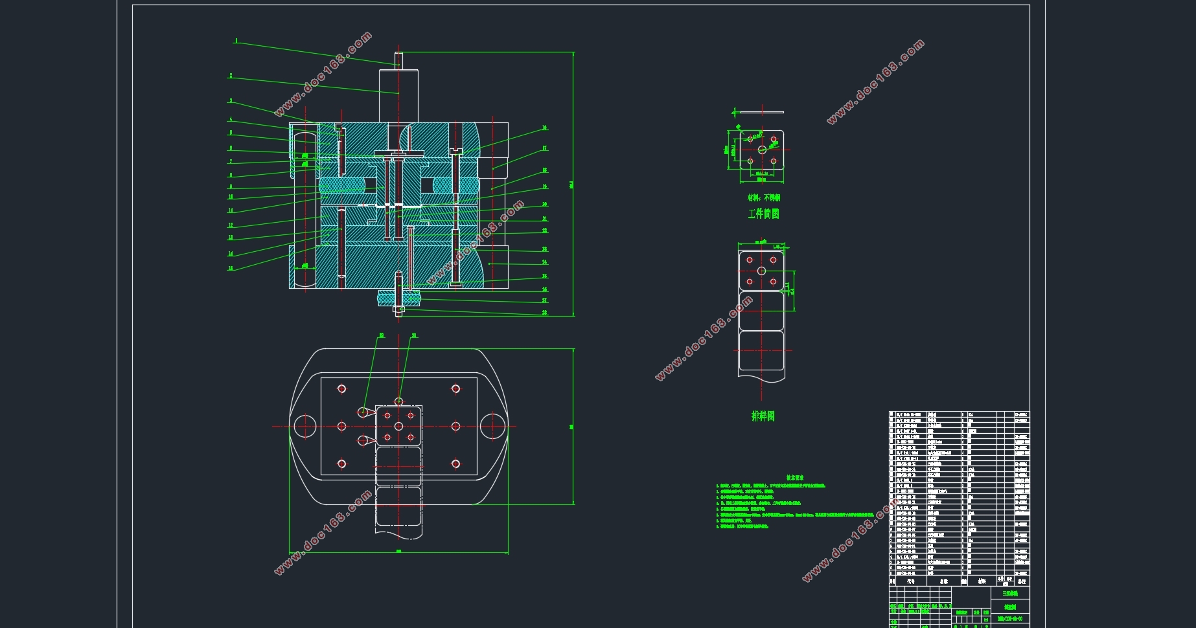Click part callout number 1 at top left
This screenshot has width=1196, height=628.
(x=236, y=41)
